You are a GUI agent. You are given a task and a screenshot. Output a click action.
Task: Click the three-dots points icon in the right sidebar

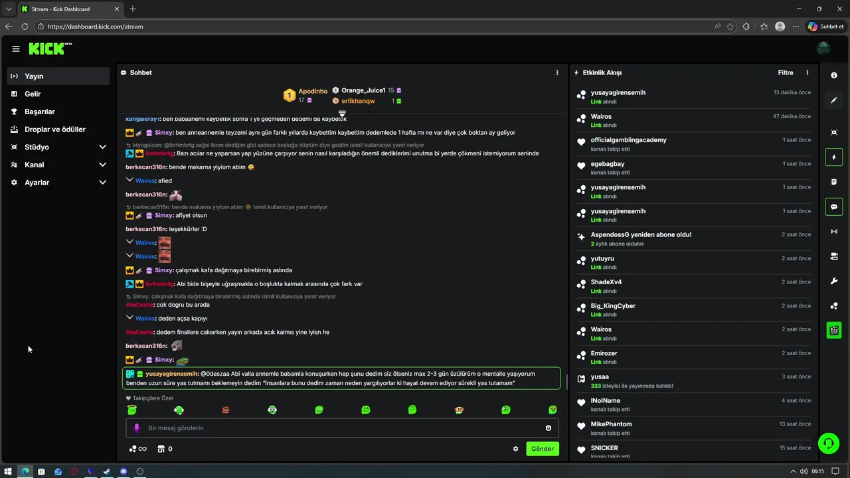click(x=834, y=306)
